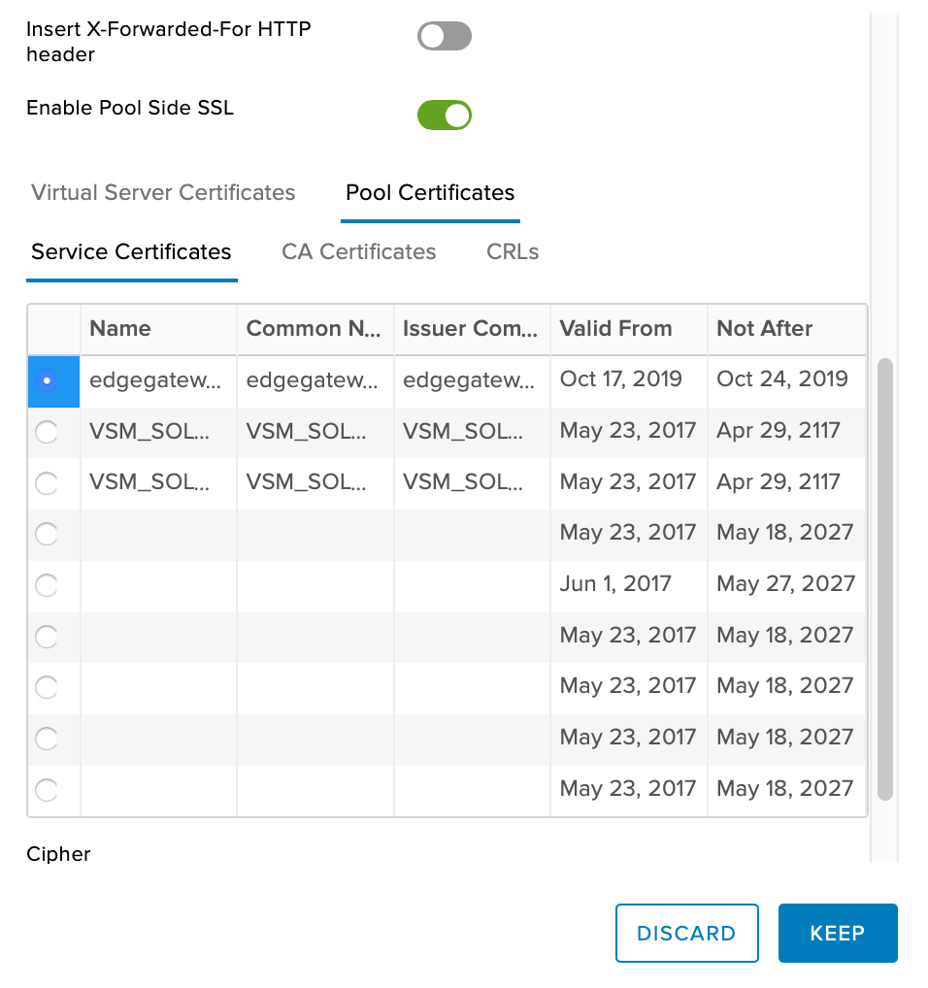Switch to Virtual Server Certificates tab
Screen dimensions: 928x988
click(x=162, y=192)
